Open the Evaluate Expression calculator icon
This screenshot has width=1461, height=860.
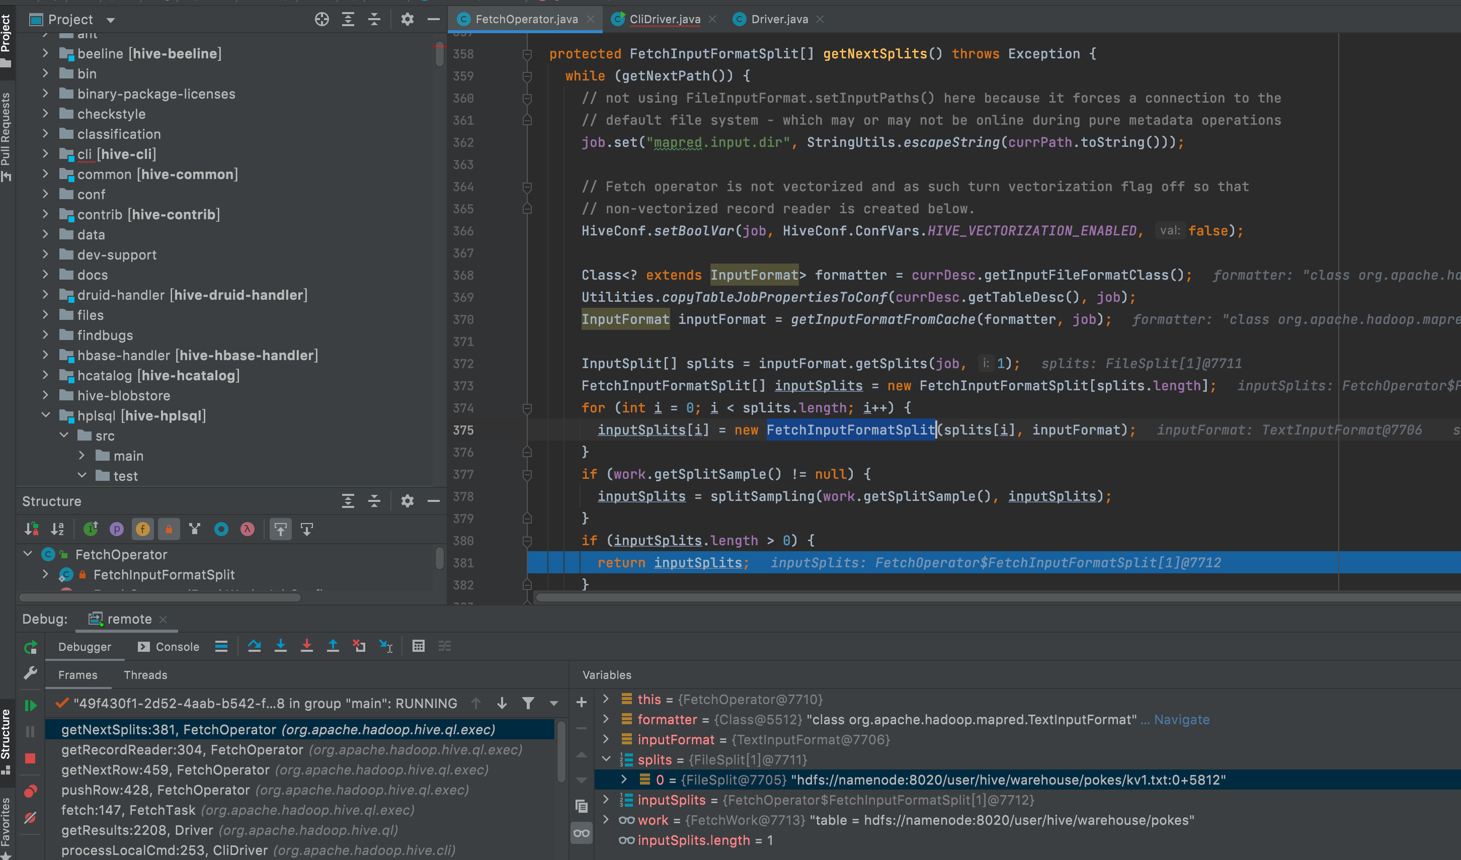tap(419, 646)
